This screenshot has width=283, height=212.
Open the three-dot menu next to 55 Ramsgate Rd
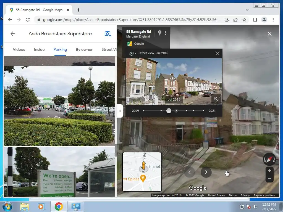click(166, 33)
